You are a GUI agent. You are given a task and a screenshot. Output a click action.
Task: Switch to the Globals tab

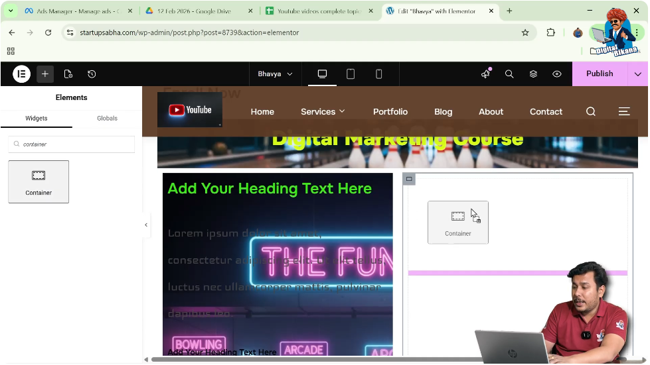click(x=107, y=119)
